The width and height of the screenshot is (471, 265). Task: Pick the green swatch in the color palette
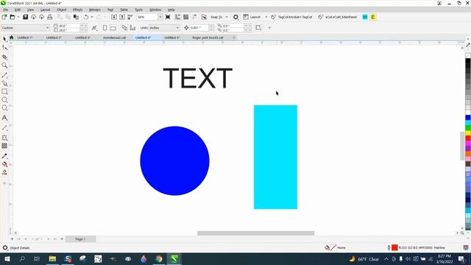[x=468, y=128]
